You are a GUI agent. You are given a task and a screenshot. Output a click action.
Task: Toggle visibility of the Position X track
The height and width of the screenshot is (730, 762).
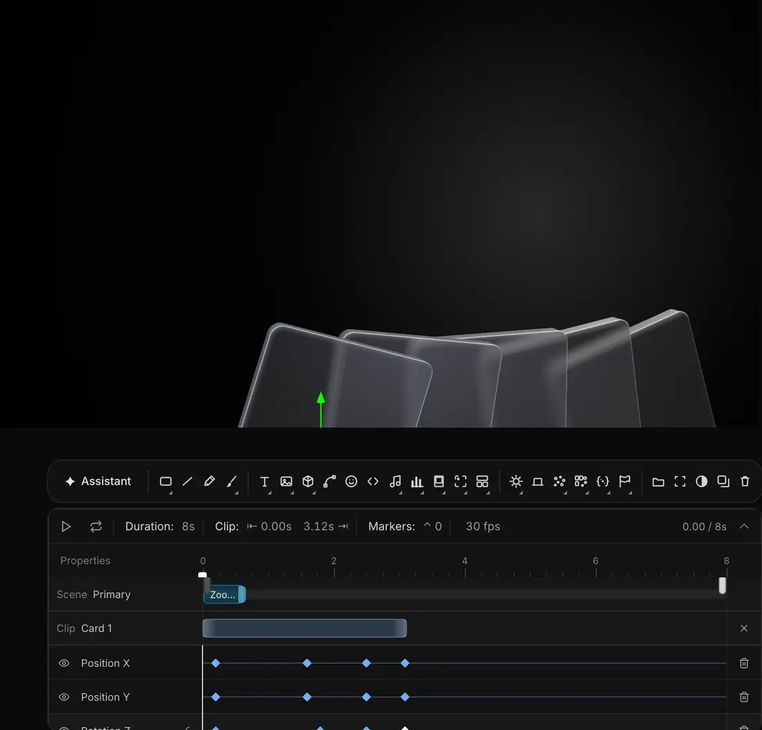(64, 663)
